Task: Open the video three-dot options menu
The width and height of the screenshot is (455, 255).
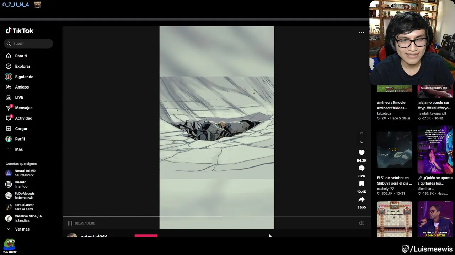Action: pyautogui.click(x=362, y=32)
